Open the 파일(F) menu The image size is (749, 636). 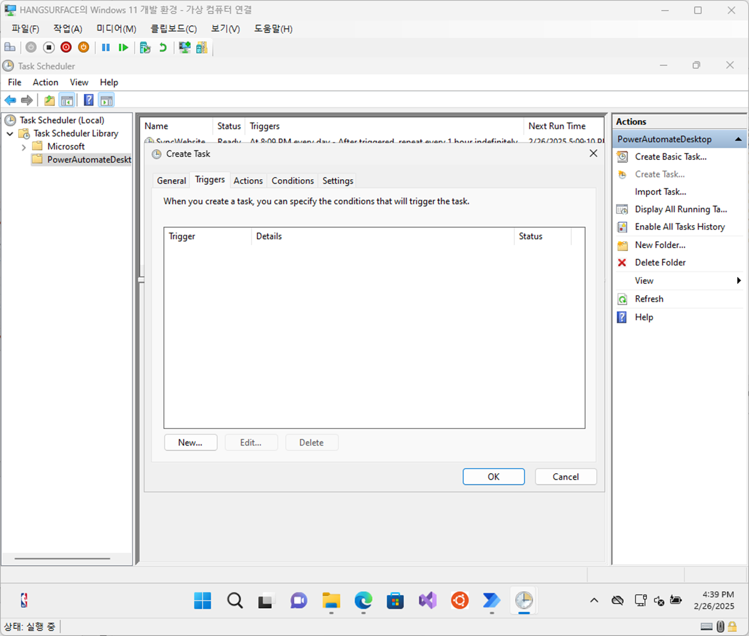point(25,29)
